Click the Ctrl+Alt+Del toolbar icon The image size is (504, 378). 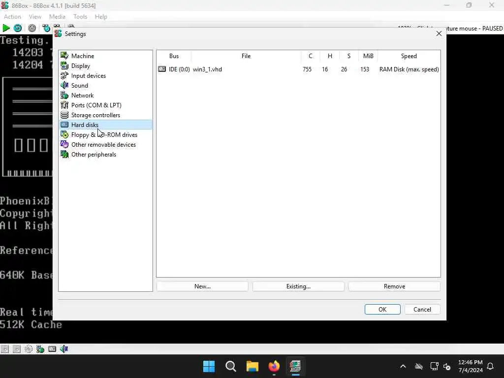46,28
